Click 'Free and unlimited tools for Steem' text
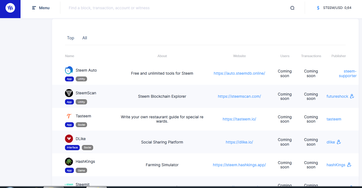 click(x=162, y=73)
